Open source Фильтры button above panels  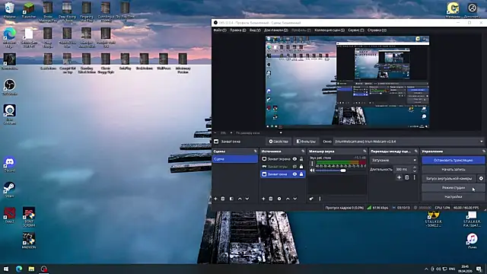pos(306,142)
